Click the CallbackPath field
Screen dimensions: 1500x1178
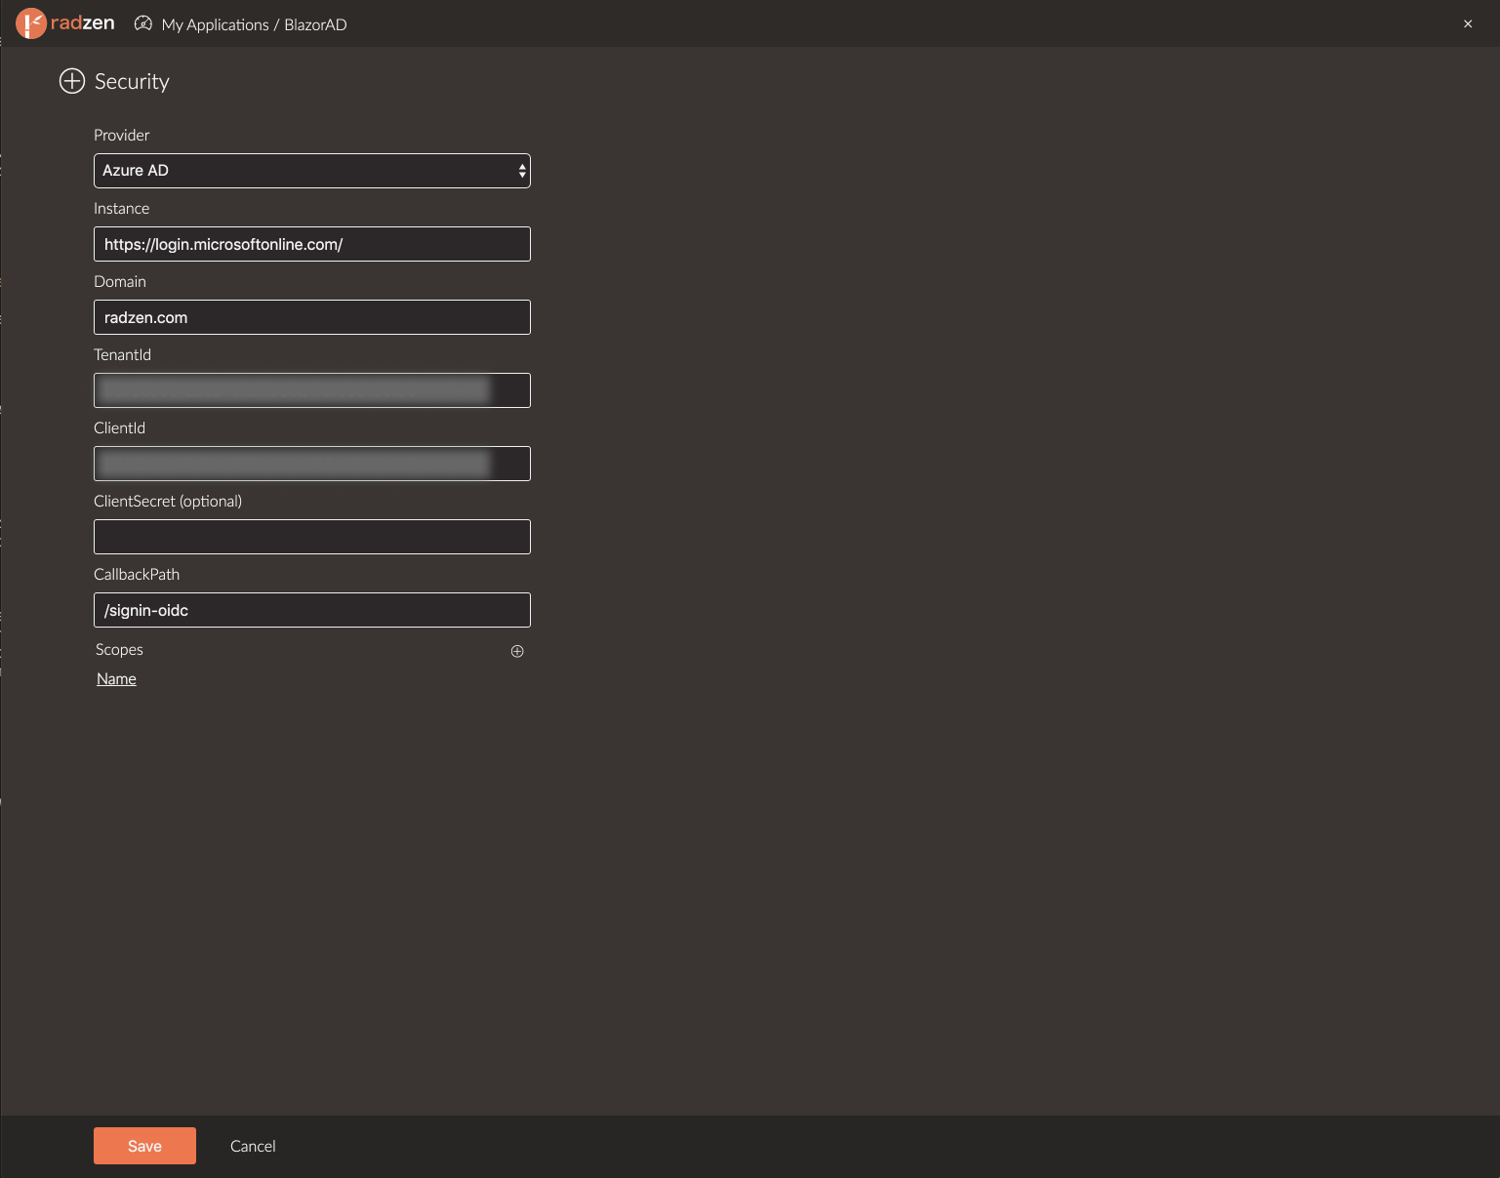[x=312, y=610]
